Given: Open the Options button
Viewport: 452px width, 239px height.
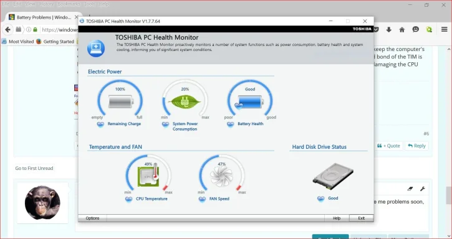Looking at the screenshot, I should click(x=92, y=218).
